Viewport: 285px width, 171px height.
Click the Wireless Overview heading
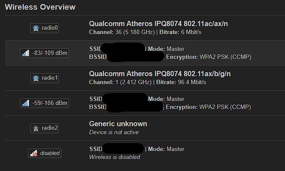pyautogui.click(x=40, y=7)
